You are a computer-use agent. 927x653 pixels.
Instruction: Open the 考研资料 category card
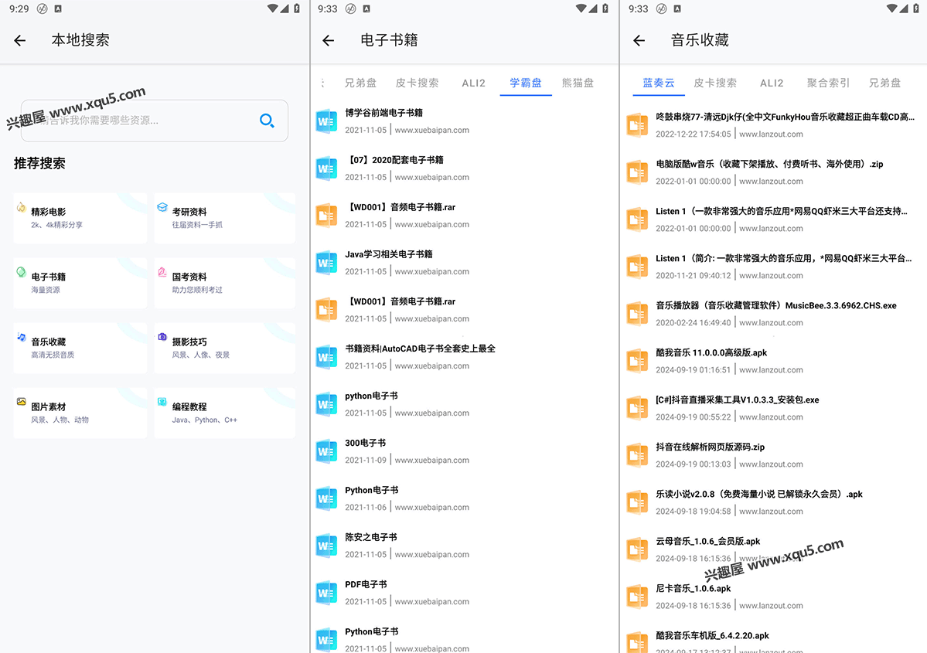224,218
